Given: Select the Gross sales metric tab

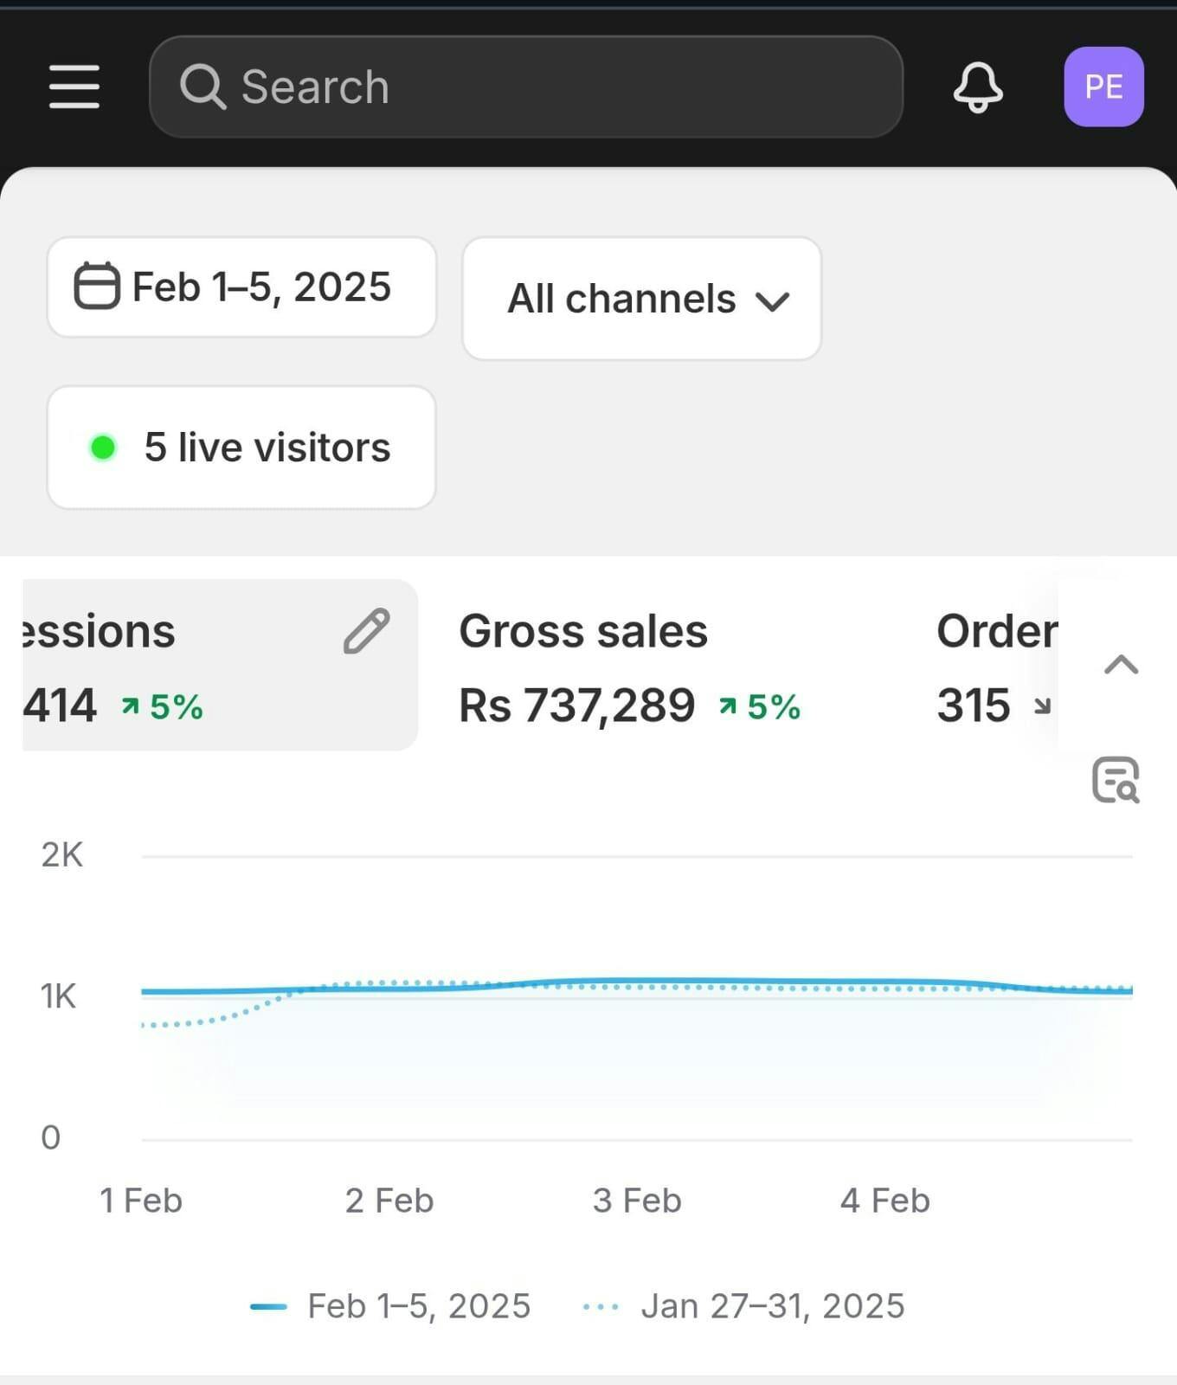Looking at the screenshot, I should click(583, 632).
